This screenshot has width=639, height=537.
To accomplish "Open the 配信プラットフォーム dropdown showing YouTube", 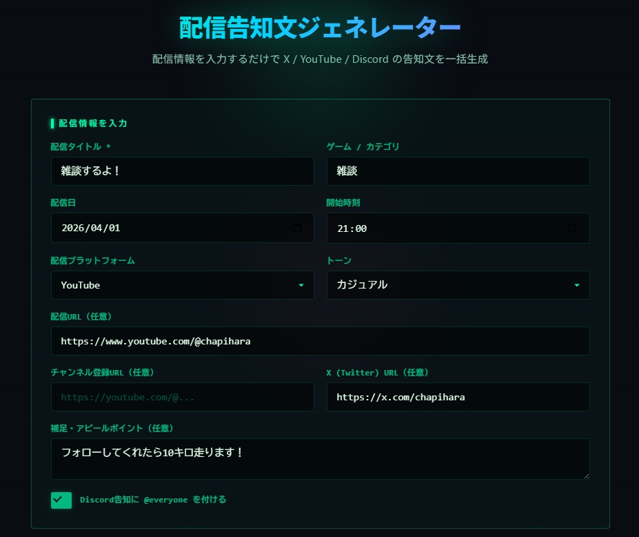I will pos(182,285).
